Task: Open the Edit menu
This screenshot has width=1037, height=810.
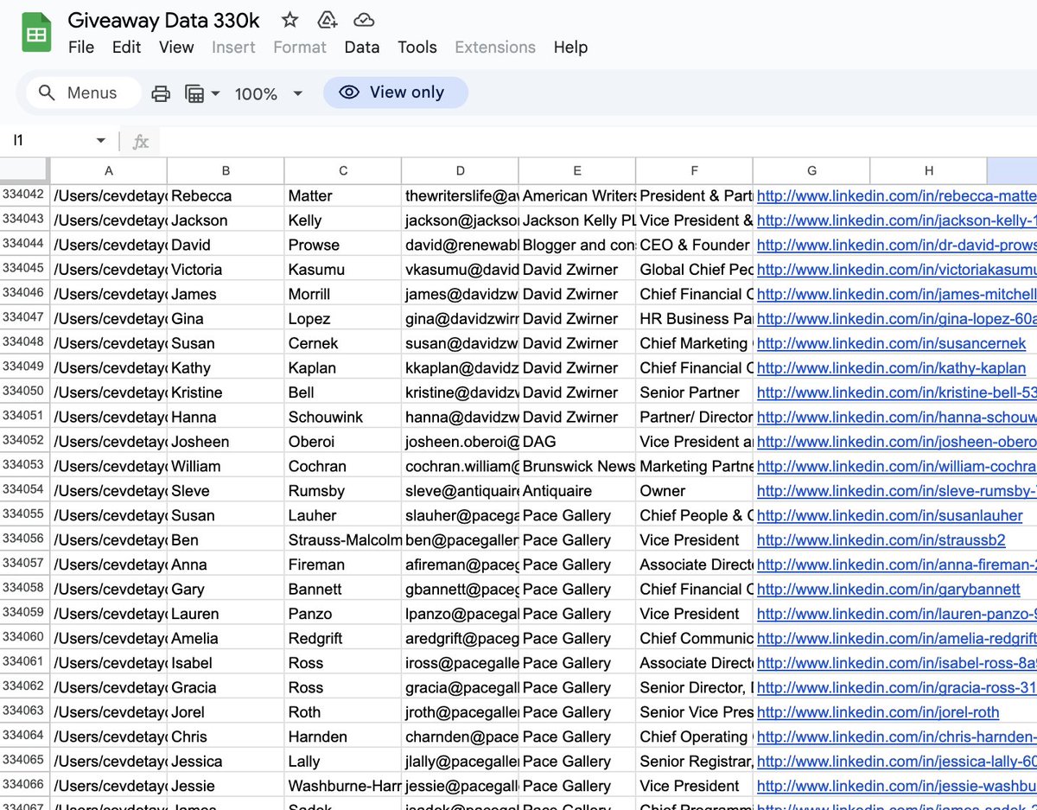Action: (126, 47)
